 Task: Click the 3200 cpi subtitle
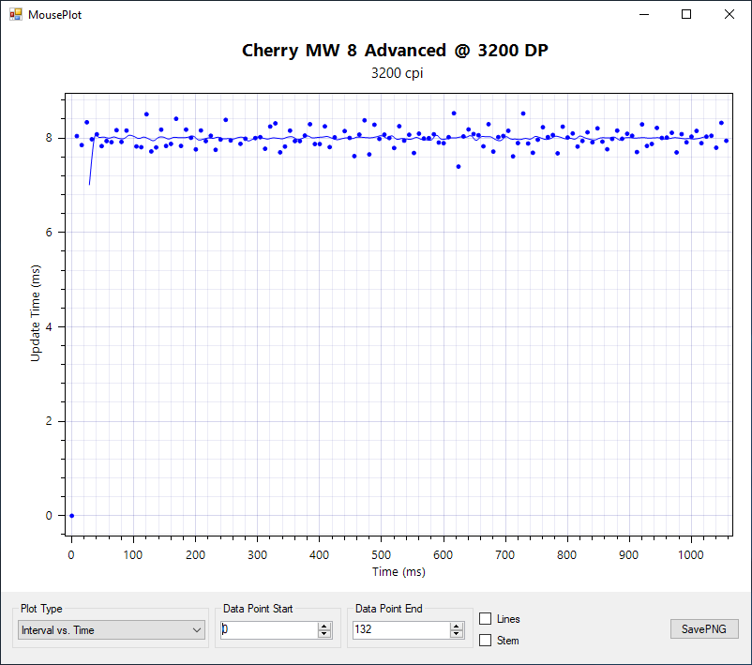(x=398, y=73)
